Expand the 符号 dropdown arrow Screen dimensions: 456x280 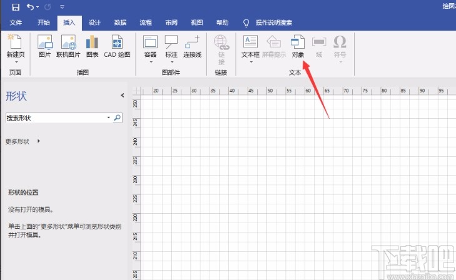[x=340, y=62]
